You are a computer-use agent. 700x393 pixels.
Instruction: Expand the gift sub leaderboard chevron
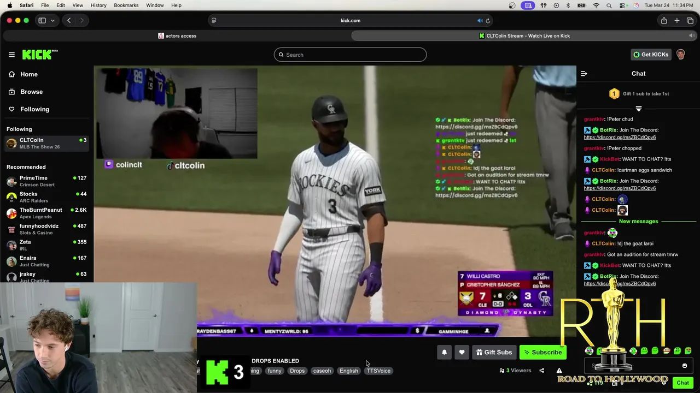638,109
